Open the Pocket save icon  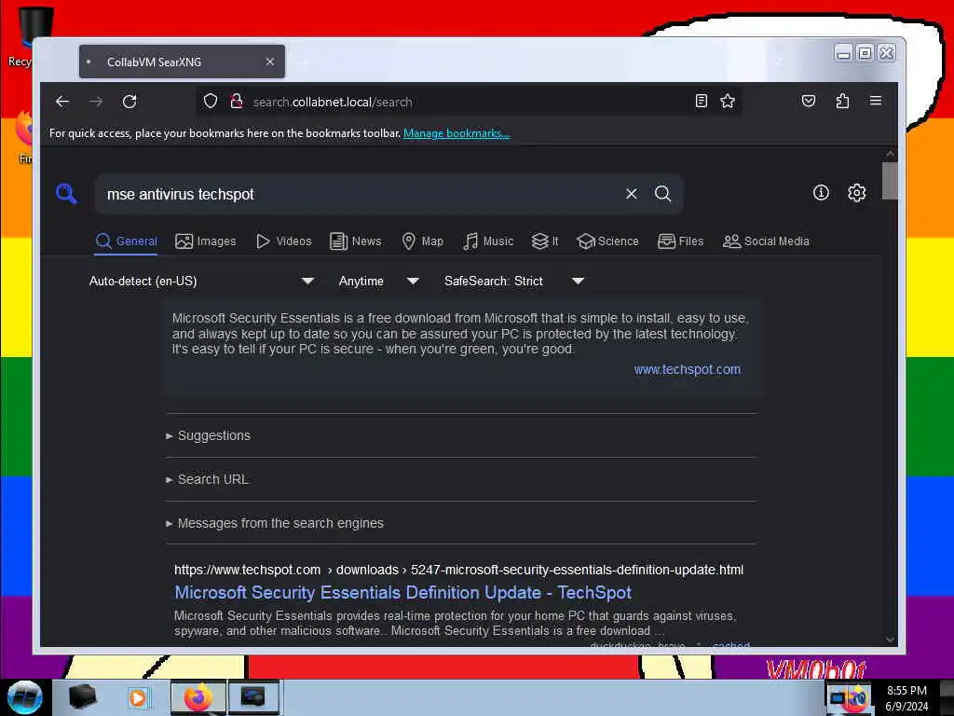pos(809,101)
